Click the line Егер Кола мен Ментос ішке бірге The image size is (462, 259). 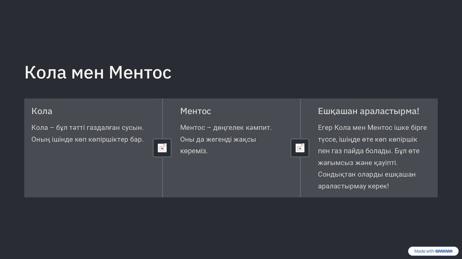coord(372,128)
